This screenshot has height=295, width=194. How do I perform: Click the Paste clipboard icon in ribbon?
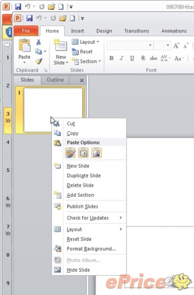(24, 45)
